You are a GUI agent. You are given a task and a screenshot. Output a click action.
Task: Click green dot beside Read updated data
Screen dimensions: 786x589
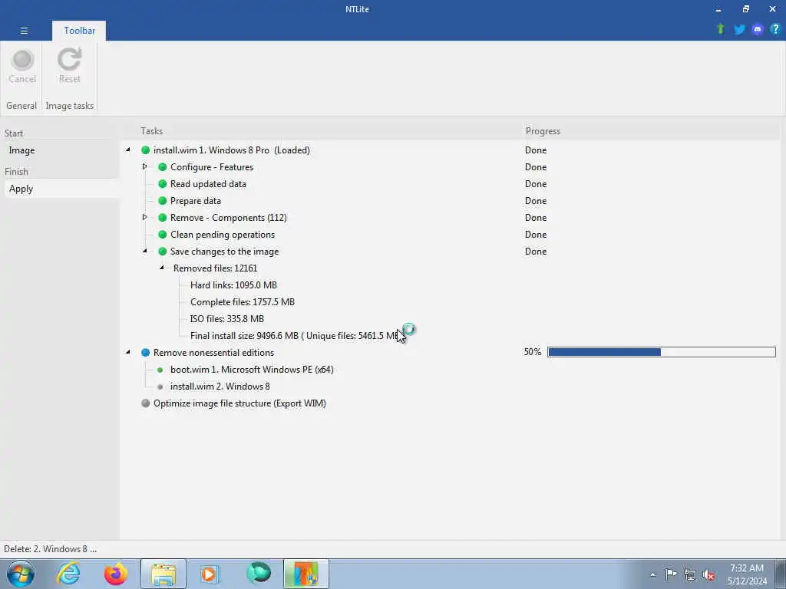[x=163, y=184]
